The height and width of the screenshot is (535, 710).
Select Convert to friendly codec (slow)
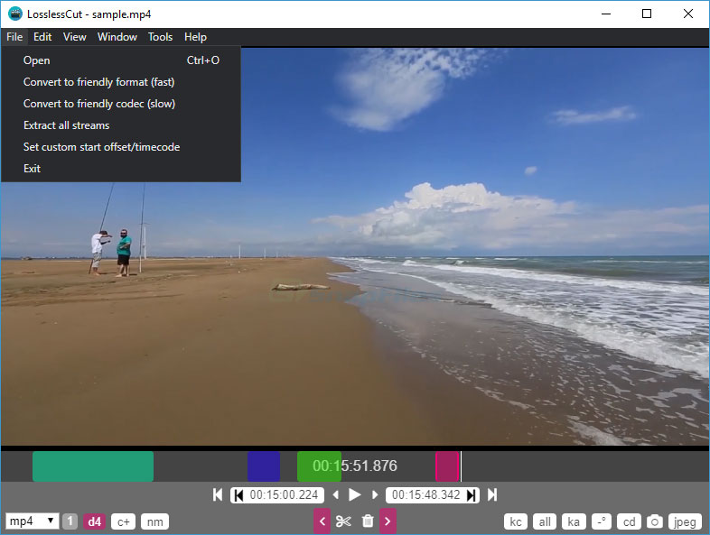click(x=121, y=104)
